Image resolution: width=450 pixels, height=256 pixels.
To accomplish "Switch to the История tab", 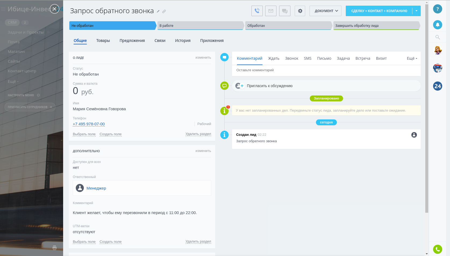I will pyautogui.click(x=183, y=41).
